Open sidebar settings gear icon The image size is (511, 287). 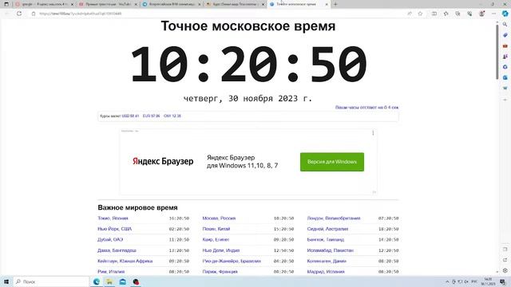pyautogui.click(x=505, y=270)
